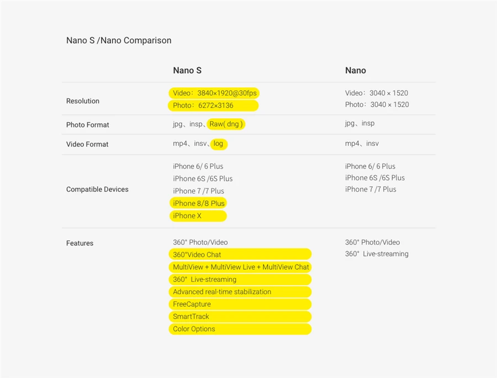Screen dimensions: 497x378
Task: Click the highlighted 360°Video Chat feature
Action: pos(240,254)
